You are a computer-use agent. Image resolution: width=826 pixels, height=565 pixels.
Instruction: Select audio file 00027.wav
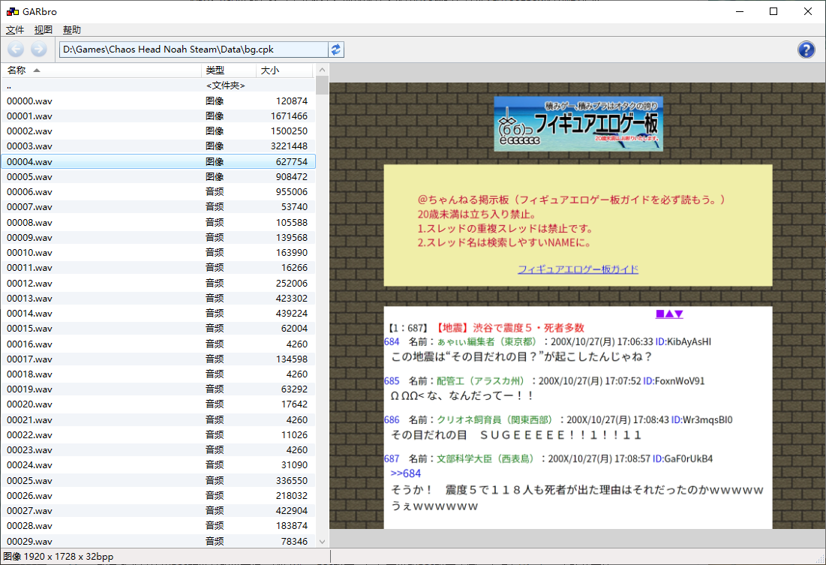tap(158, 511)
